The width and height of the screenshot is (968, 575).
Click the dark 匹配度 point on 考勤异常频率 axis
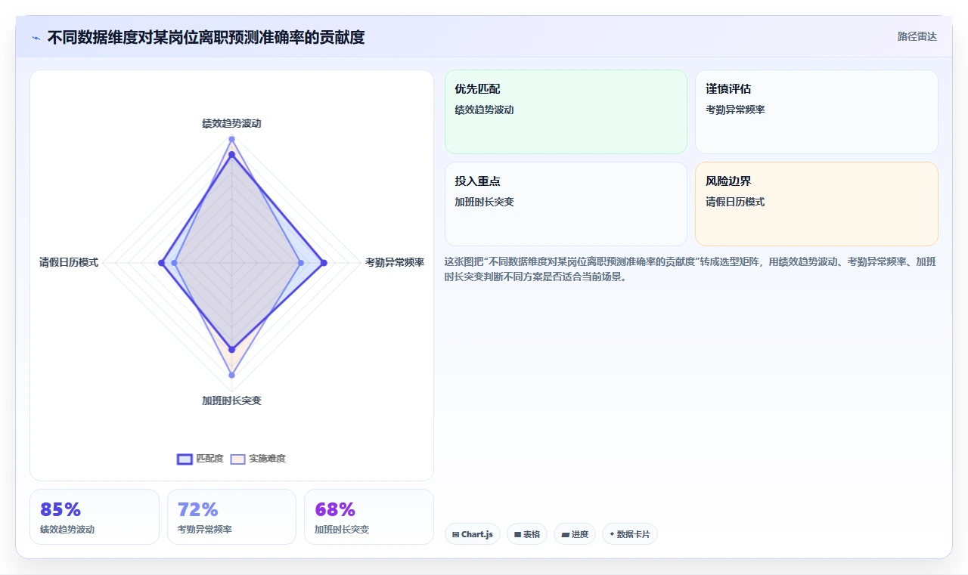(x=324, y=263)
